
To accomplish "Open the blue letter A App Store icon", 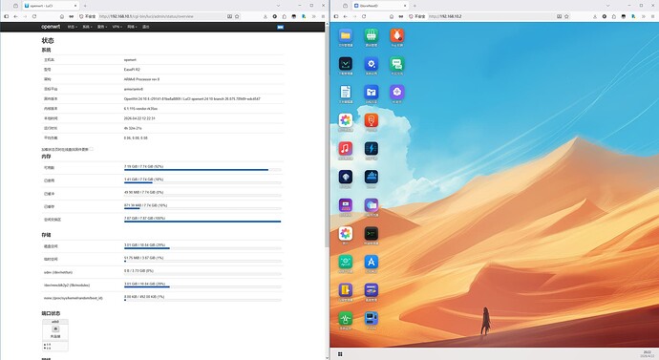I will 372,262.
